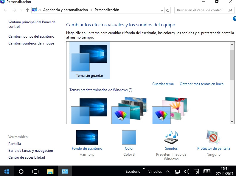Expand the hidden system tray icons chevron
Image resolution: width=236 pixels, height=176 pixels.
pyautogui.click(x=168, y=172)
